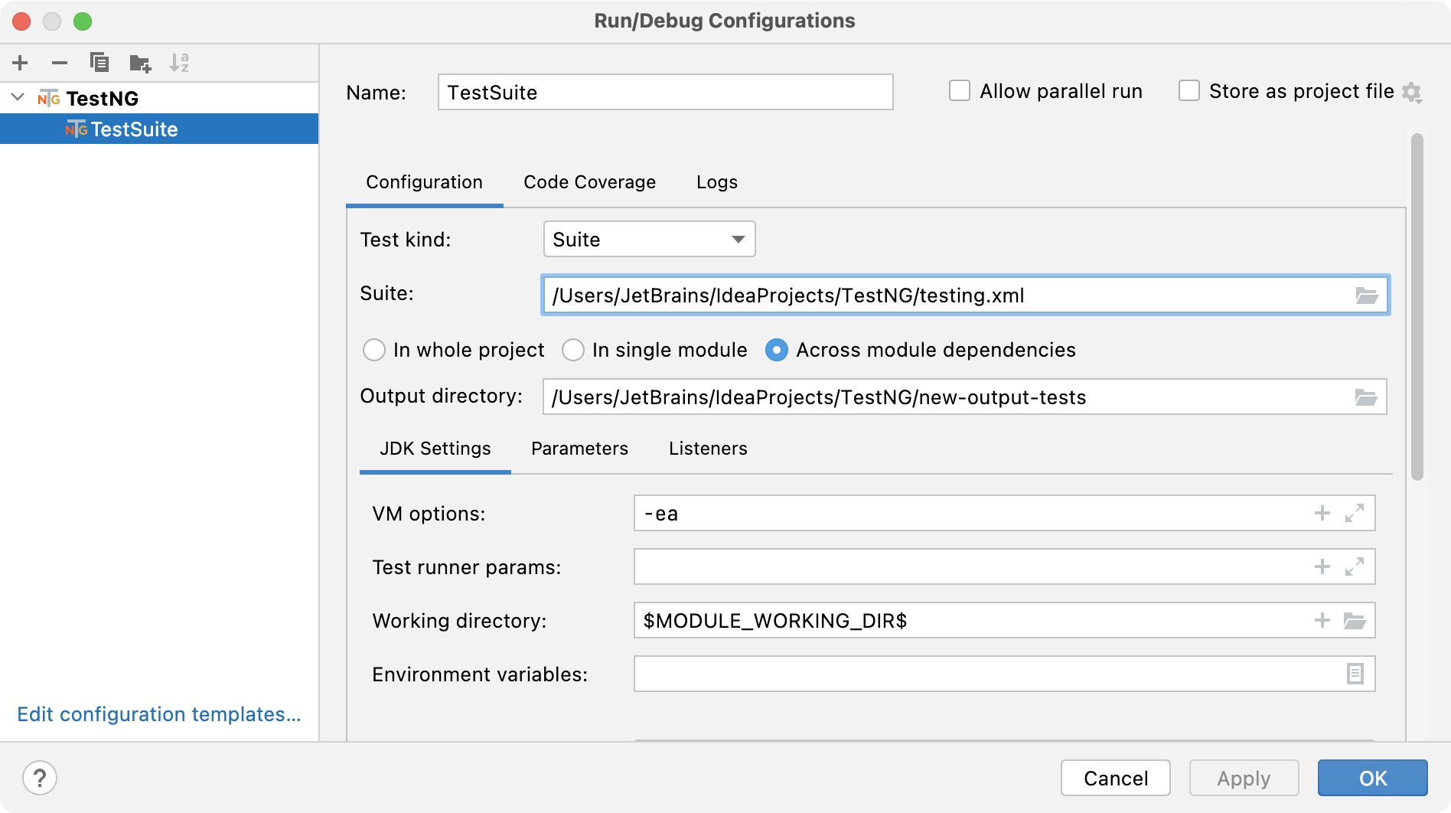
Task: Check Store as project file
Action: [1189, 90]
